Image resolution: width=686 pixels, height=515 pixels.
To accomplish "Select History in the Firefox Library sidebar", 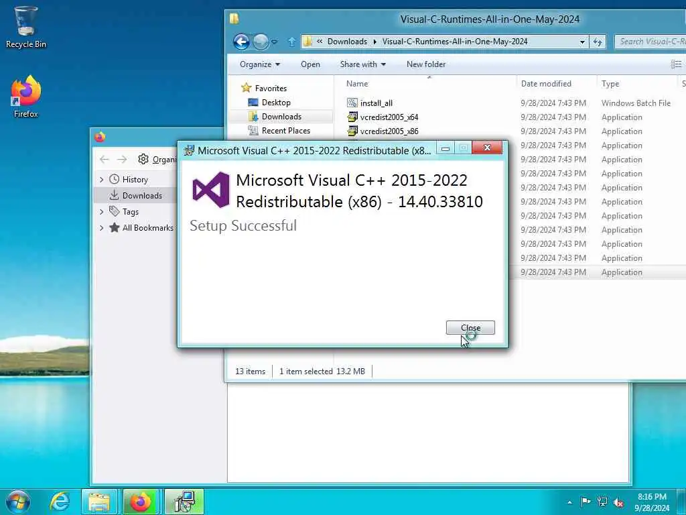I will [135, 180].
